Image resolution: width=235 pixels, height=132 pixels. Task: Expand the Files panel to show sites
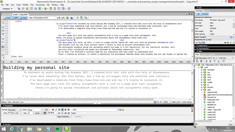(224, 61)
